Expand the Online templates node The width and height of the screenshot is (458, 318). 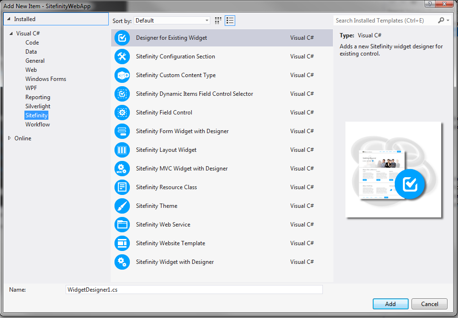(x=10, y=138)
